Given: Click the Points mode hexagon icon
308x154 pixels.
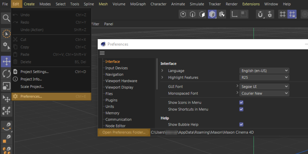Looking at the screenshot, I should pos(183,14).
